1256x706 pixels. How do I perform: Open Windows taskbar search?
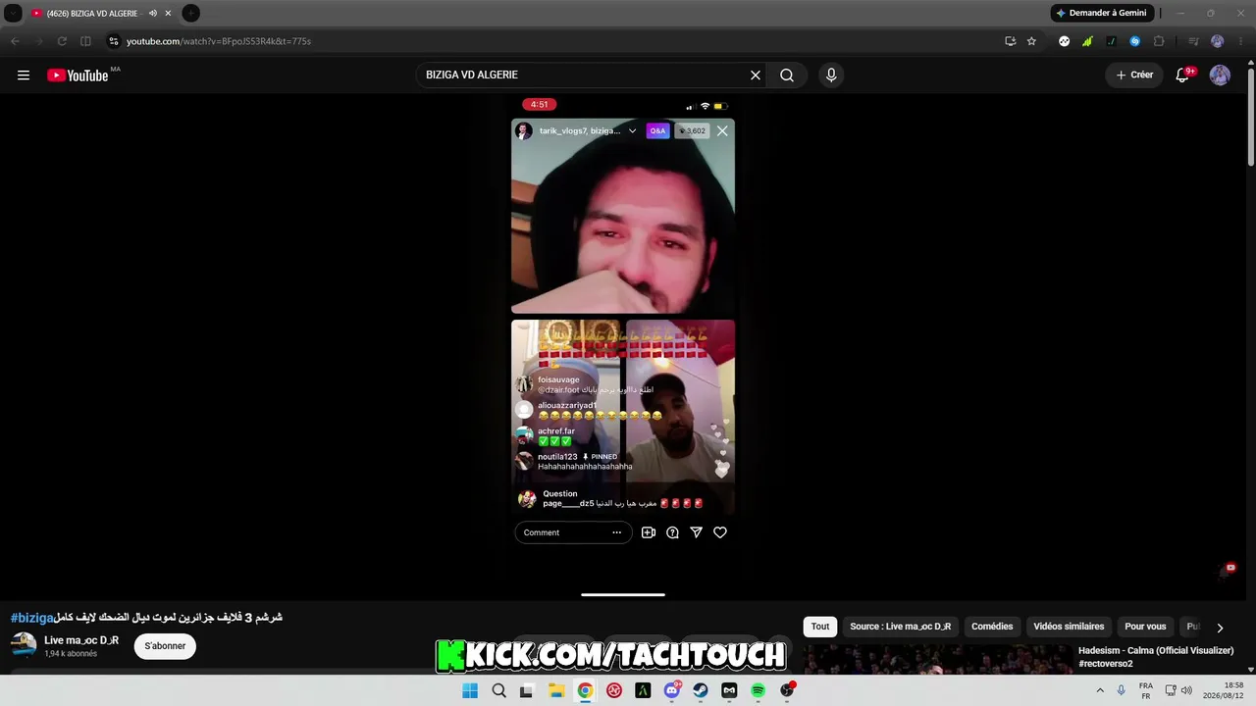498,690
